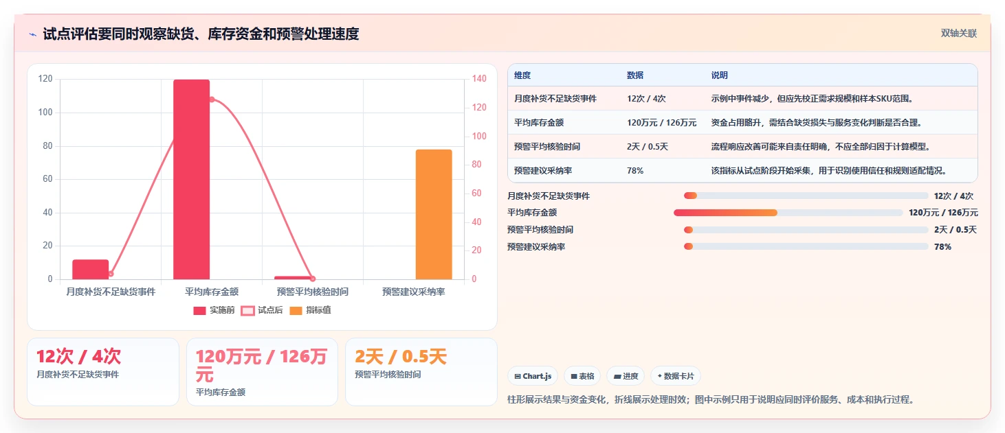Click the footer note starting 柱形展示结果
Viewport: 1005px width, 433px height.
coord(711,399)
